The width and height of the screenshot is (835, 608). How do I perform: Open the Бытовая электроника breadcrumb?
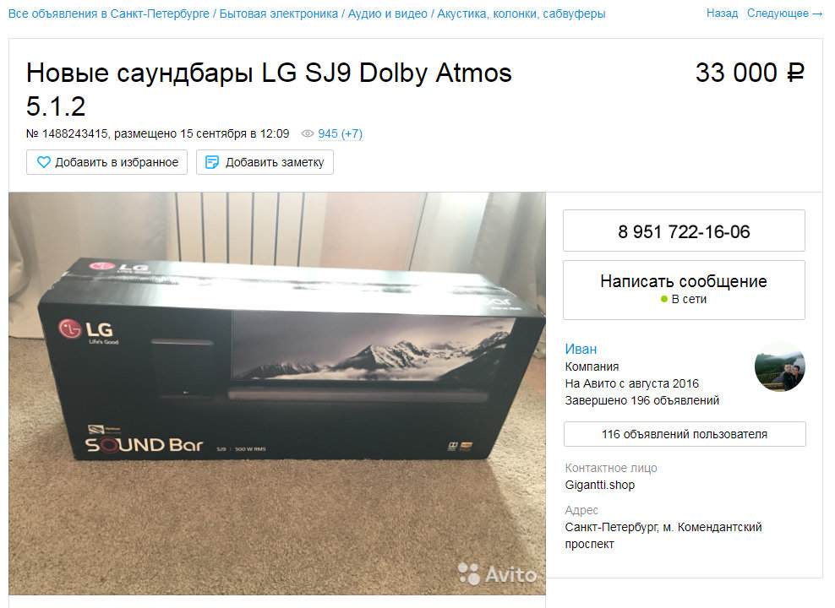(279, 14)
